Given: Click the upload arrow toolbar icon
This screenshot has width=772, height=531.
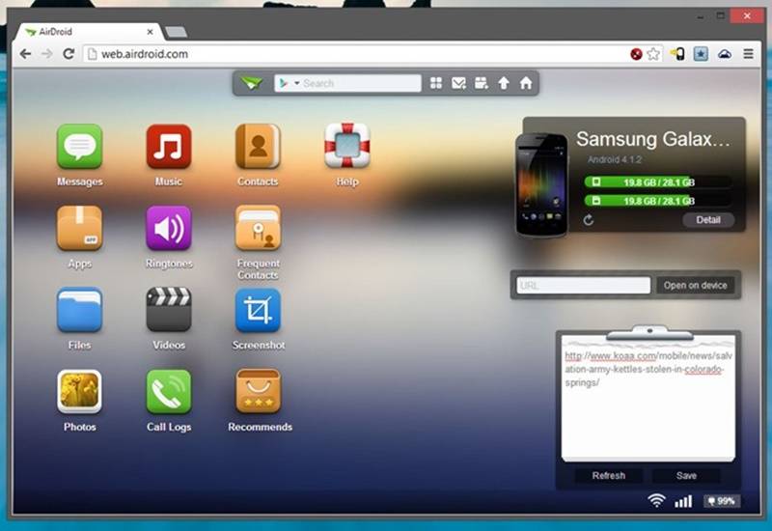Looking at the screenshot, I should coord(503,83).
